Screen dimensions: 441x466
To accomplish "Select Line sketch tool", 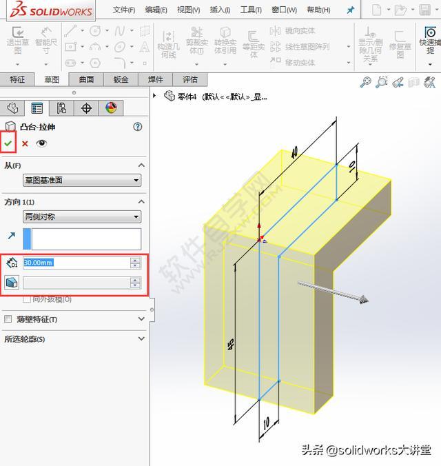I will (71, 31).
